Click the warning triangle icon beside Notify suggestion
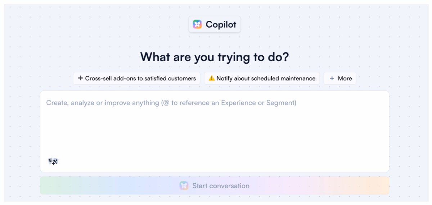 [x=212, y=78]
